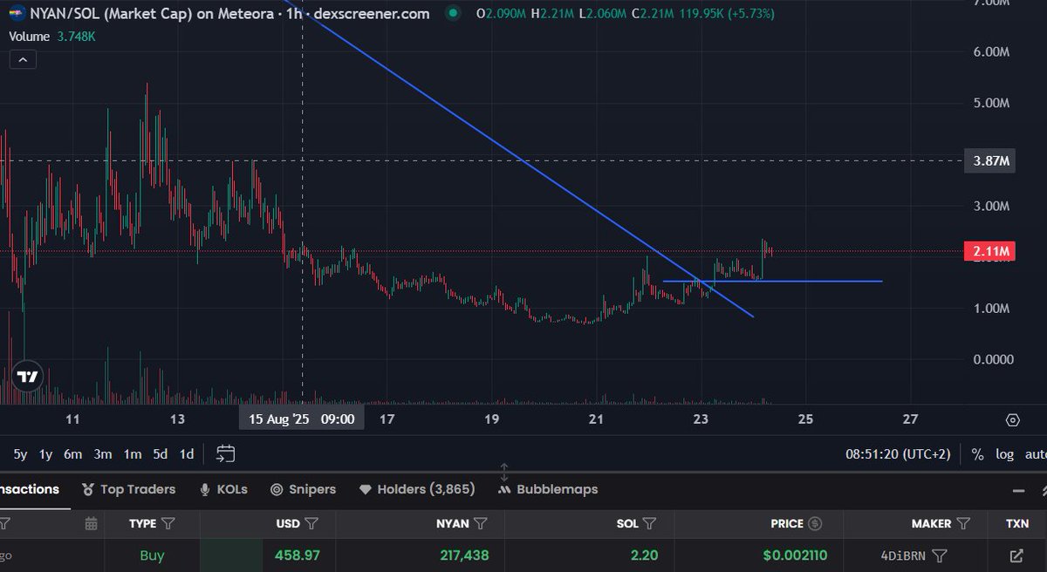This screenshot has width=1047, height=572.
Task: Set chart range to 1m
Action: (133, 453)
